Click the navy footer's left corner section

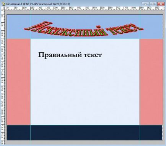[19, 133]
